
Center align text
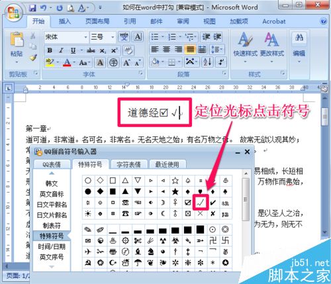click(166, 50)
